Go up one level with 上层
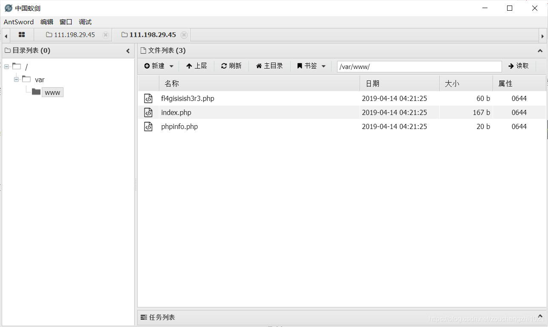The width and height of the screenshot is (548, 327). pos(196,66)
